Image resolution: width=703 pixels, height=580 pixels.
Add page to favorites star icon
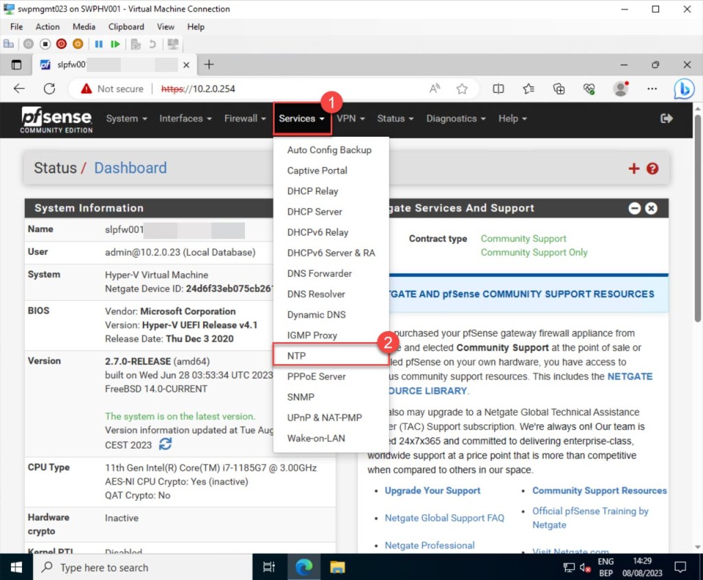462,89
